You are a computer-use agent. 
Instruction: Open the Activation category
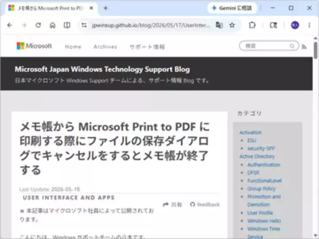250,132
